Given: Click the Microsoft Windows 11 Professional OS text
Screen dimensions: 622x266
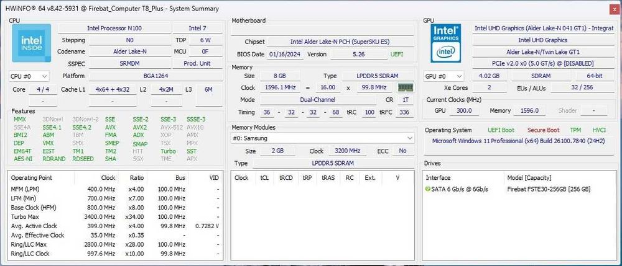Looking at the screenshot, I should pos(518,141).
